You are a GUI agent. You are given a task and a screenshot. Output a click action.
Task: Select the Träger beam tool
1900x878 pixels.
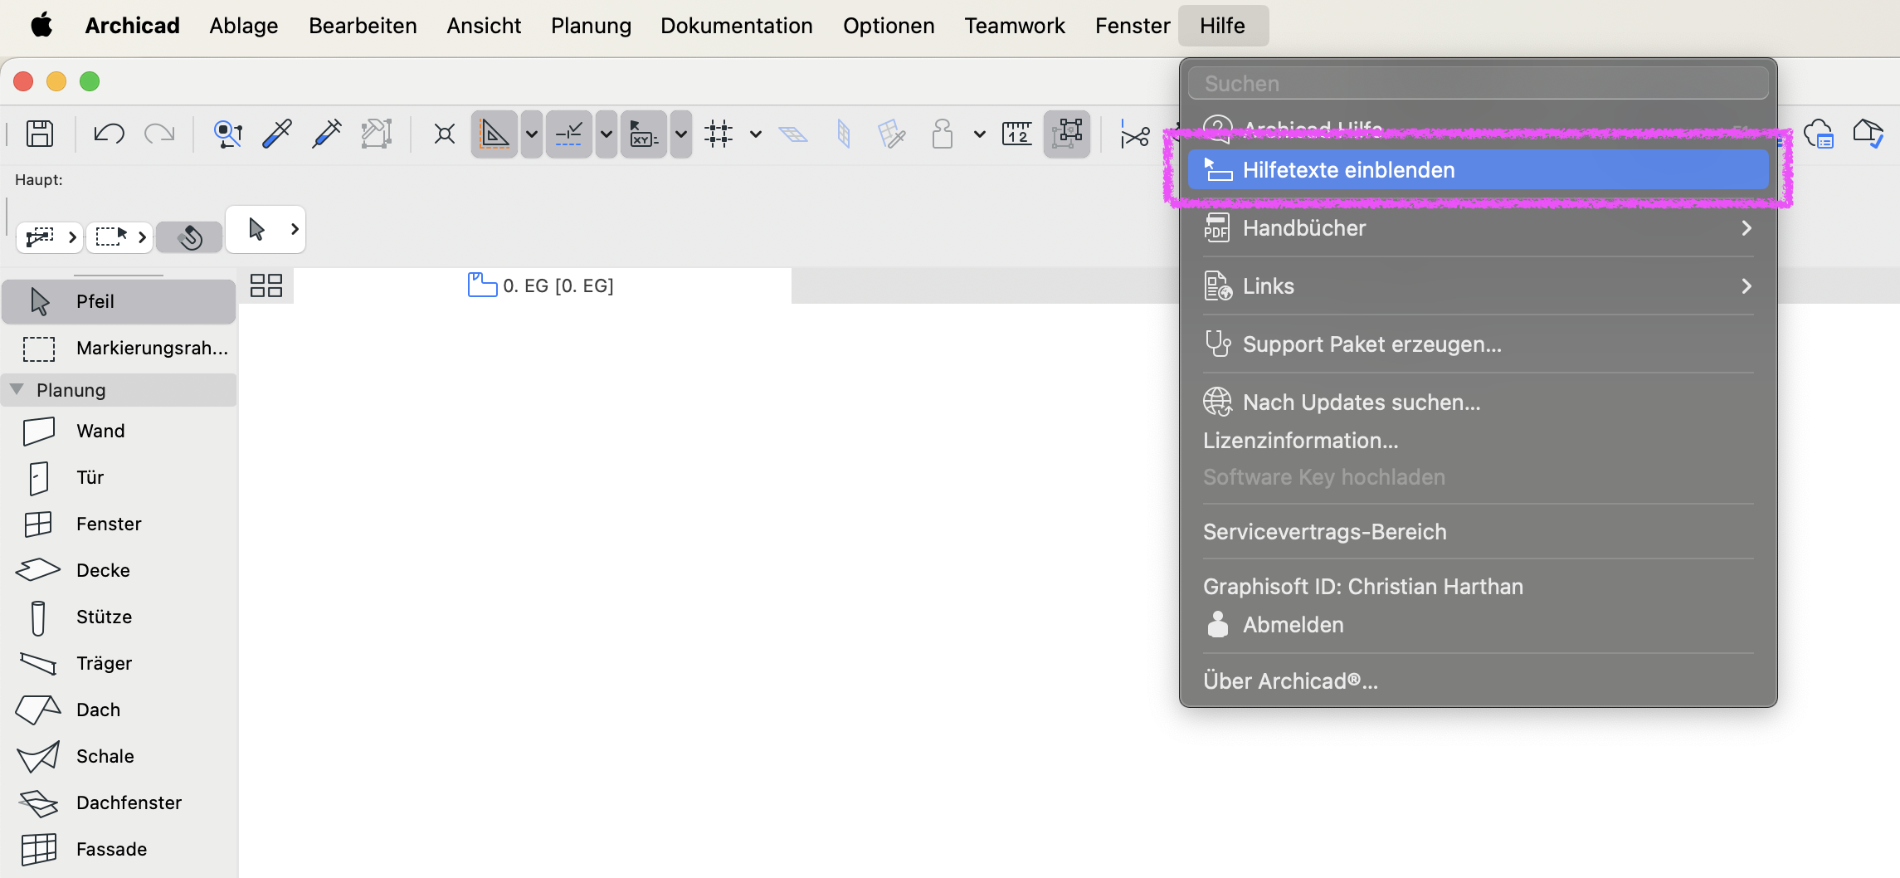pyautogui.click(x=119, y=663)
